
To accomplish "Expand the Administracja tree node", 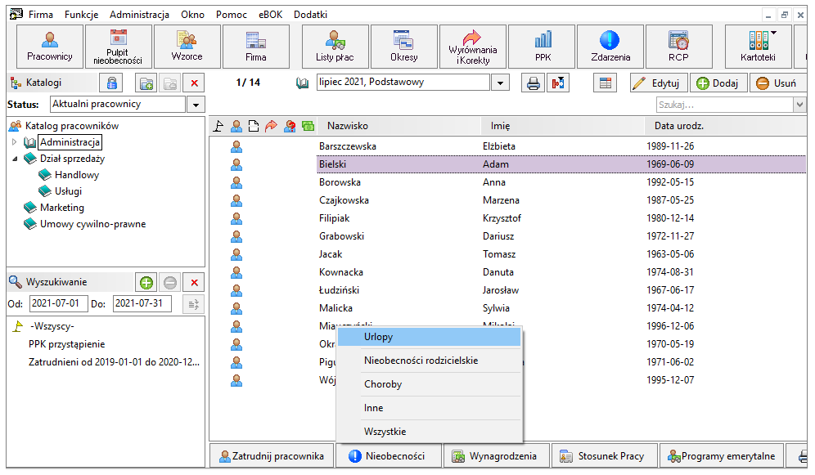I will pyautogui.click(x=15, y=141).
